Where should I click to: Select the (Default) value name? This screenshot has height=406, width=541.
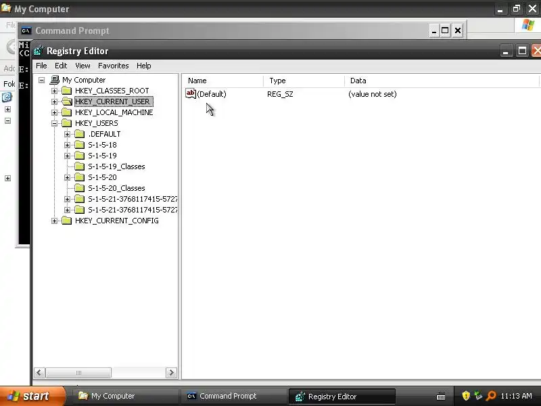point(212,94)
